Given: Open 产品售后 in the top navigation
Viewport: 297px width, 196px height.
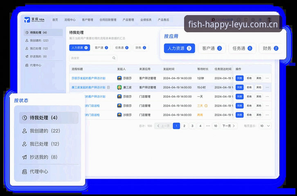Looking at the screenshot, I should (164, 20).
